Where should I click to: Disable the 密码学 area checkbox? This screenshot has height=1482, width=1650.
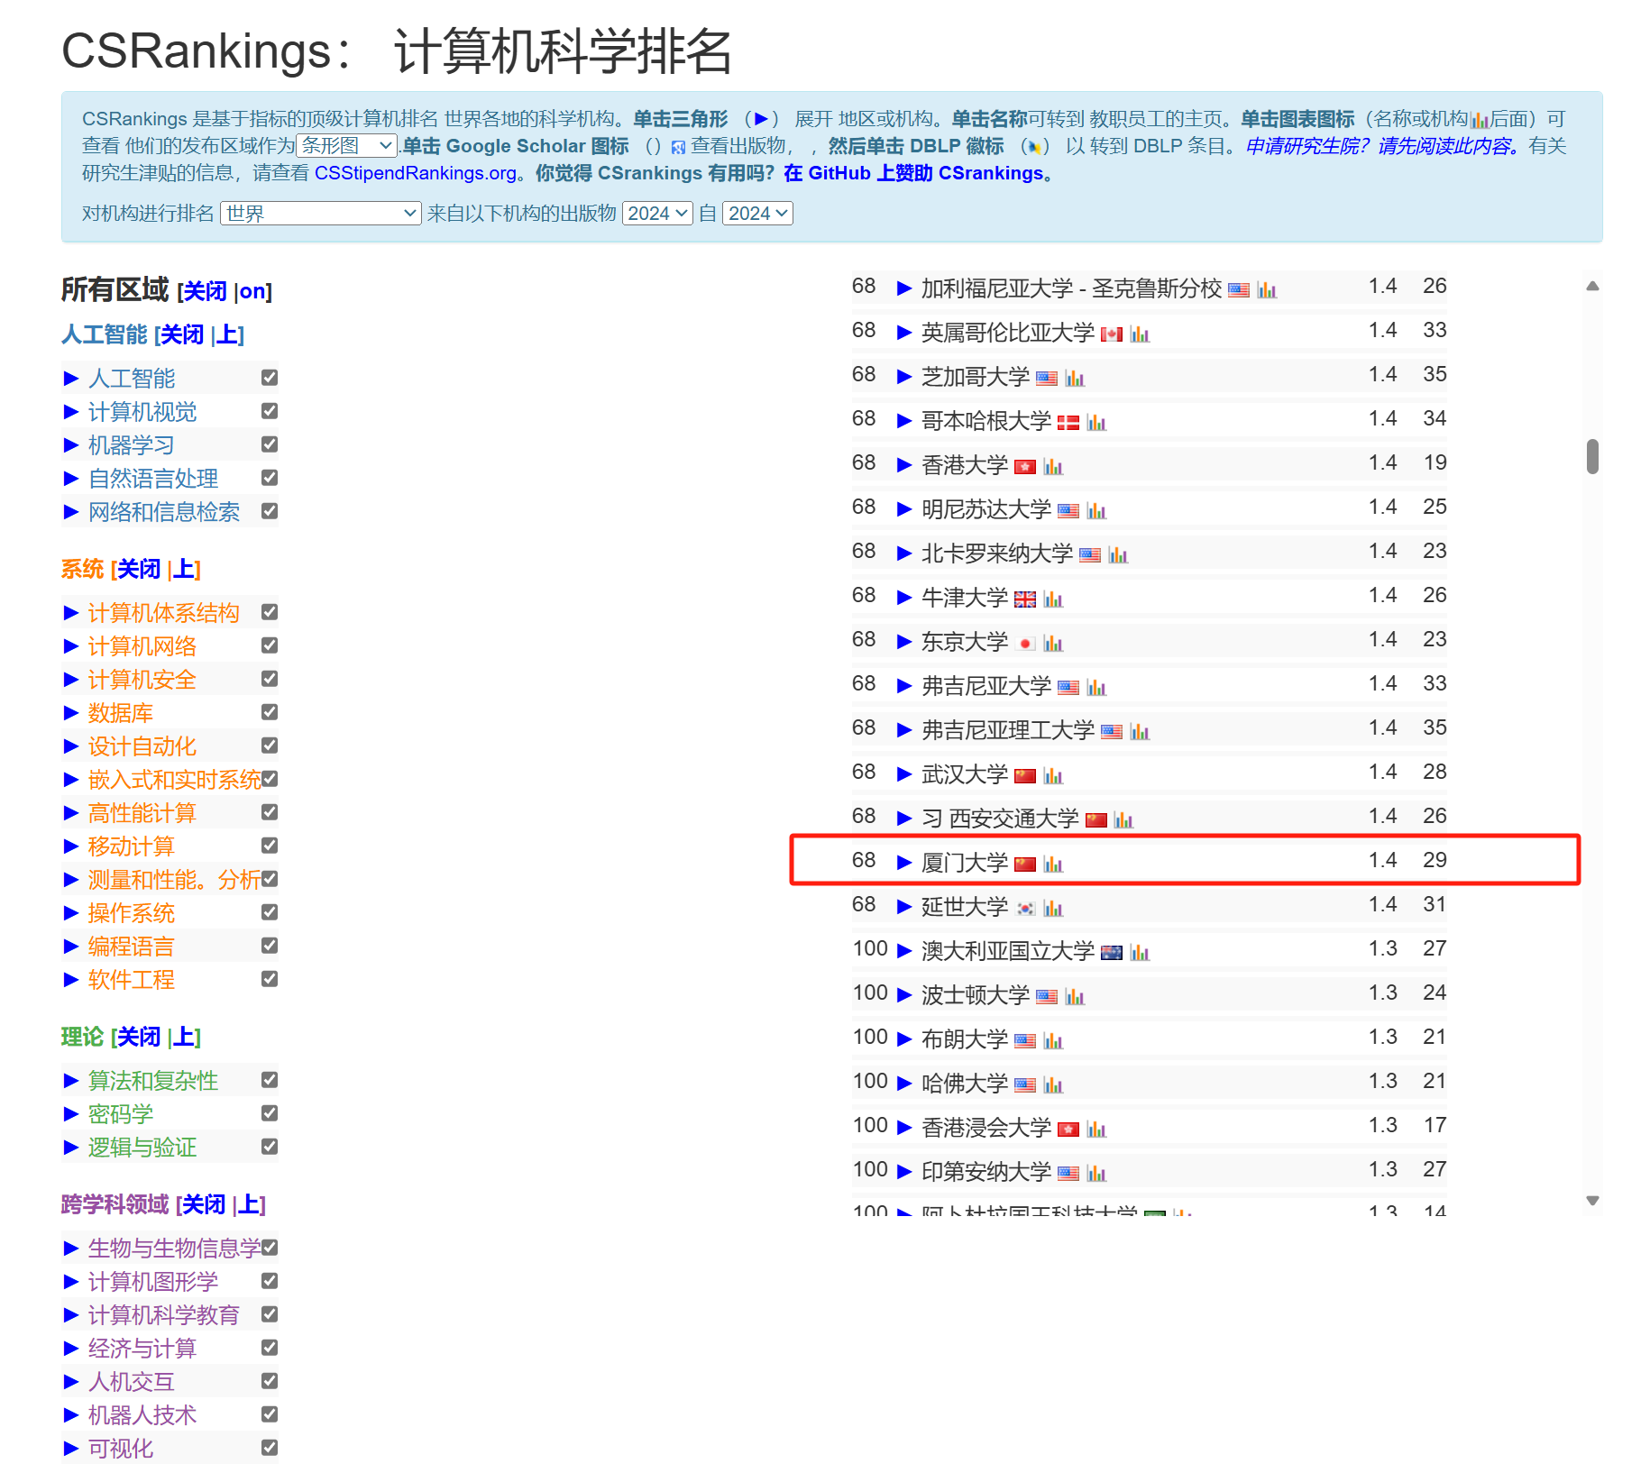point(270,1113)
